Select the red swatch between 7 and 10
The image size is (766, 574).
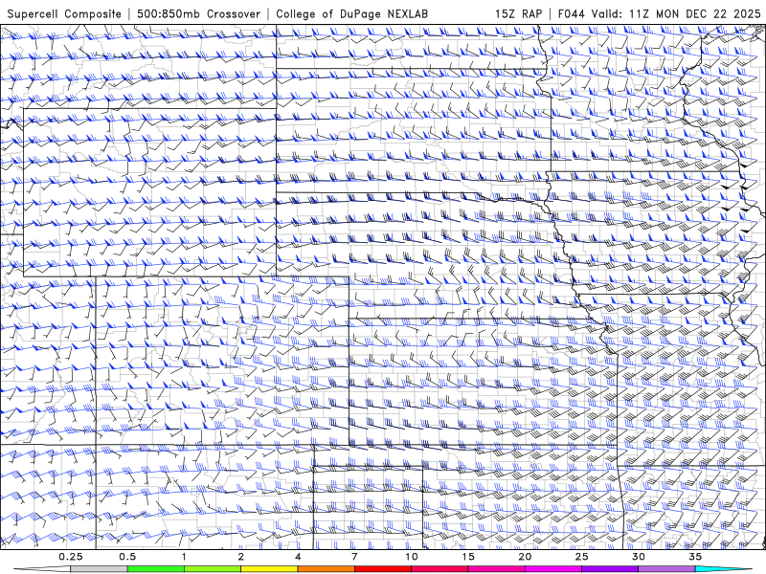tap(382, 569)
